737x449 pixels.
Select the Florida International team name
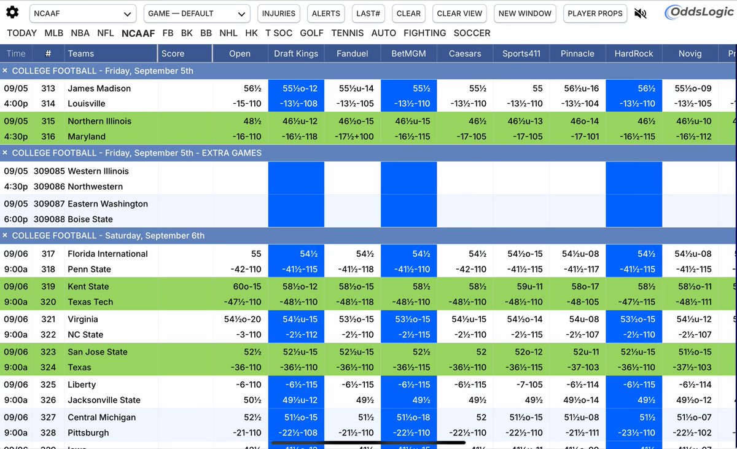point(107,254)
